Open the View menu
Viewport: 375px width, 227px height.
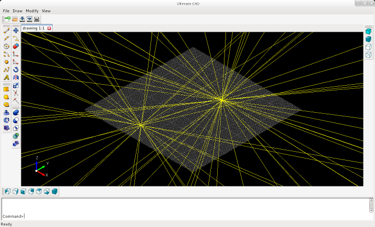point(46,10)
